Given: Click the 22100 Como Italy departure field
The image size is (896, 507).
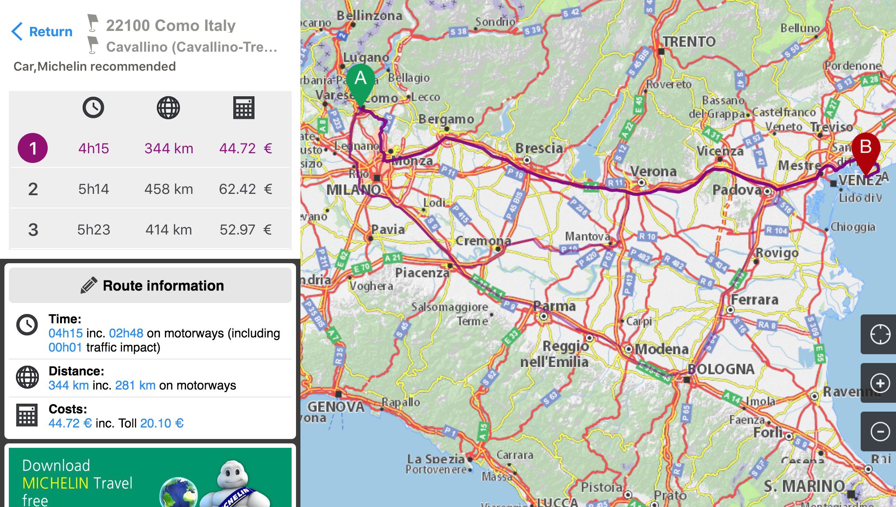Looking at the screenshot, I should 171,26.
